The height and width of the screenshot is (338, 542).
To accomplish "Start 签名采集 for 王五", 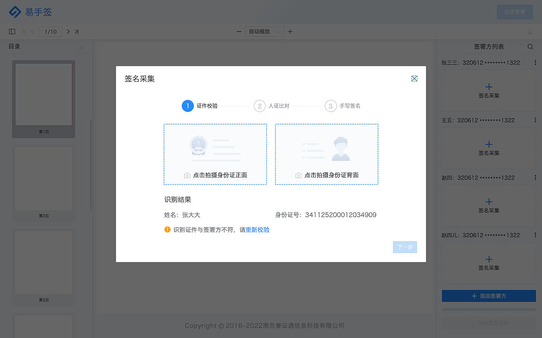I will 488,148.
